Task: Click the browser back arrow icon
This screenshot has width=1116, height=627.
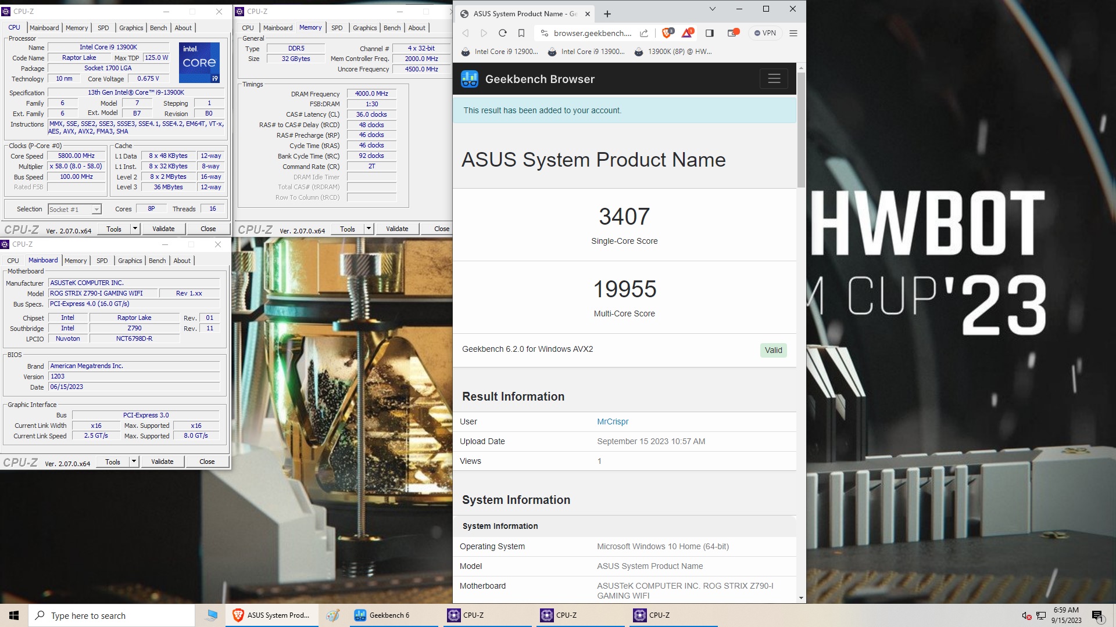Action: pos(466,33)
